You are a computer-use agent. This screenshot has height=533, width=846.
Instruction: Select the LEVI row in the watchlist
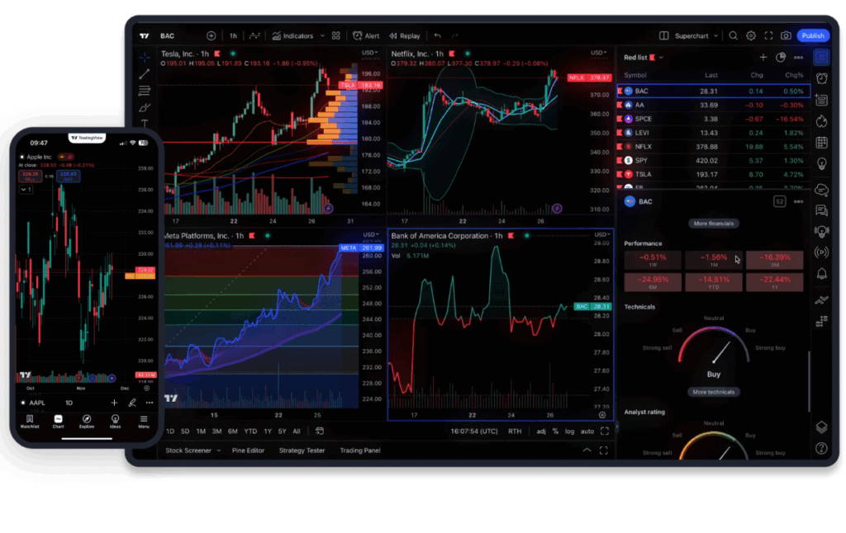coord(713,133)
